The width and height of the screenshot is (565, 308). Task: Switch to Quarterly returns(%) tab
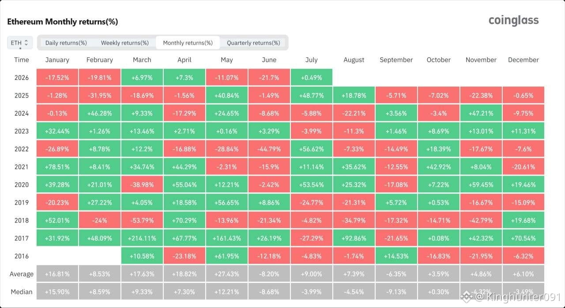click(x=253, y=43)
